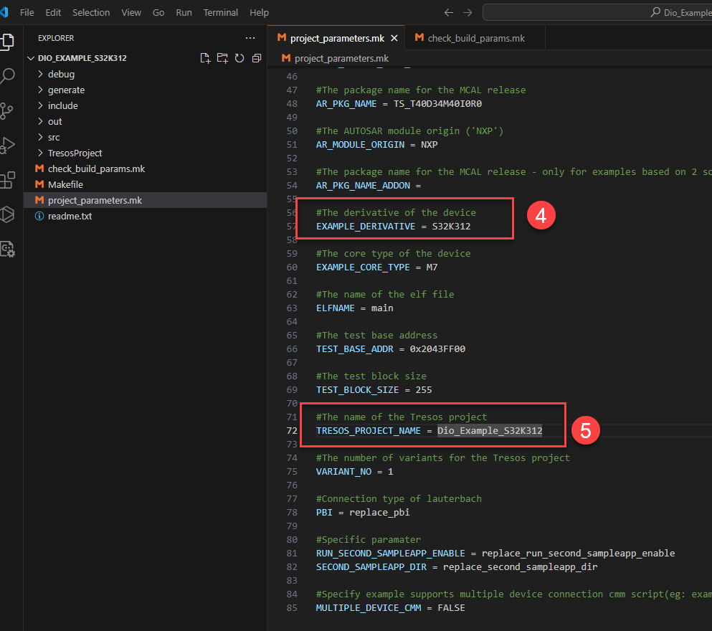
Task: Open the Terminal menu
Action: [220, 12]
